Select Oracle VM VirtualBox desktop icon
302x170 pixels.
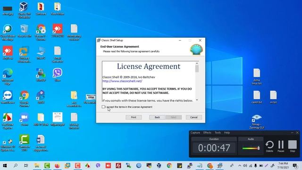pyautogui.click(x=24, y=9)
